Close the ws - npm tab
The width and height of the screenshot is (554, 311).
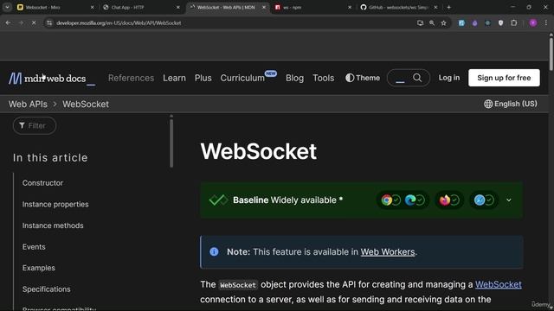click(x=350, y=7)
